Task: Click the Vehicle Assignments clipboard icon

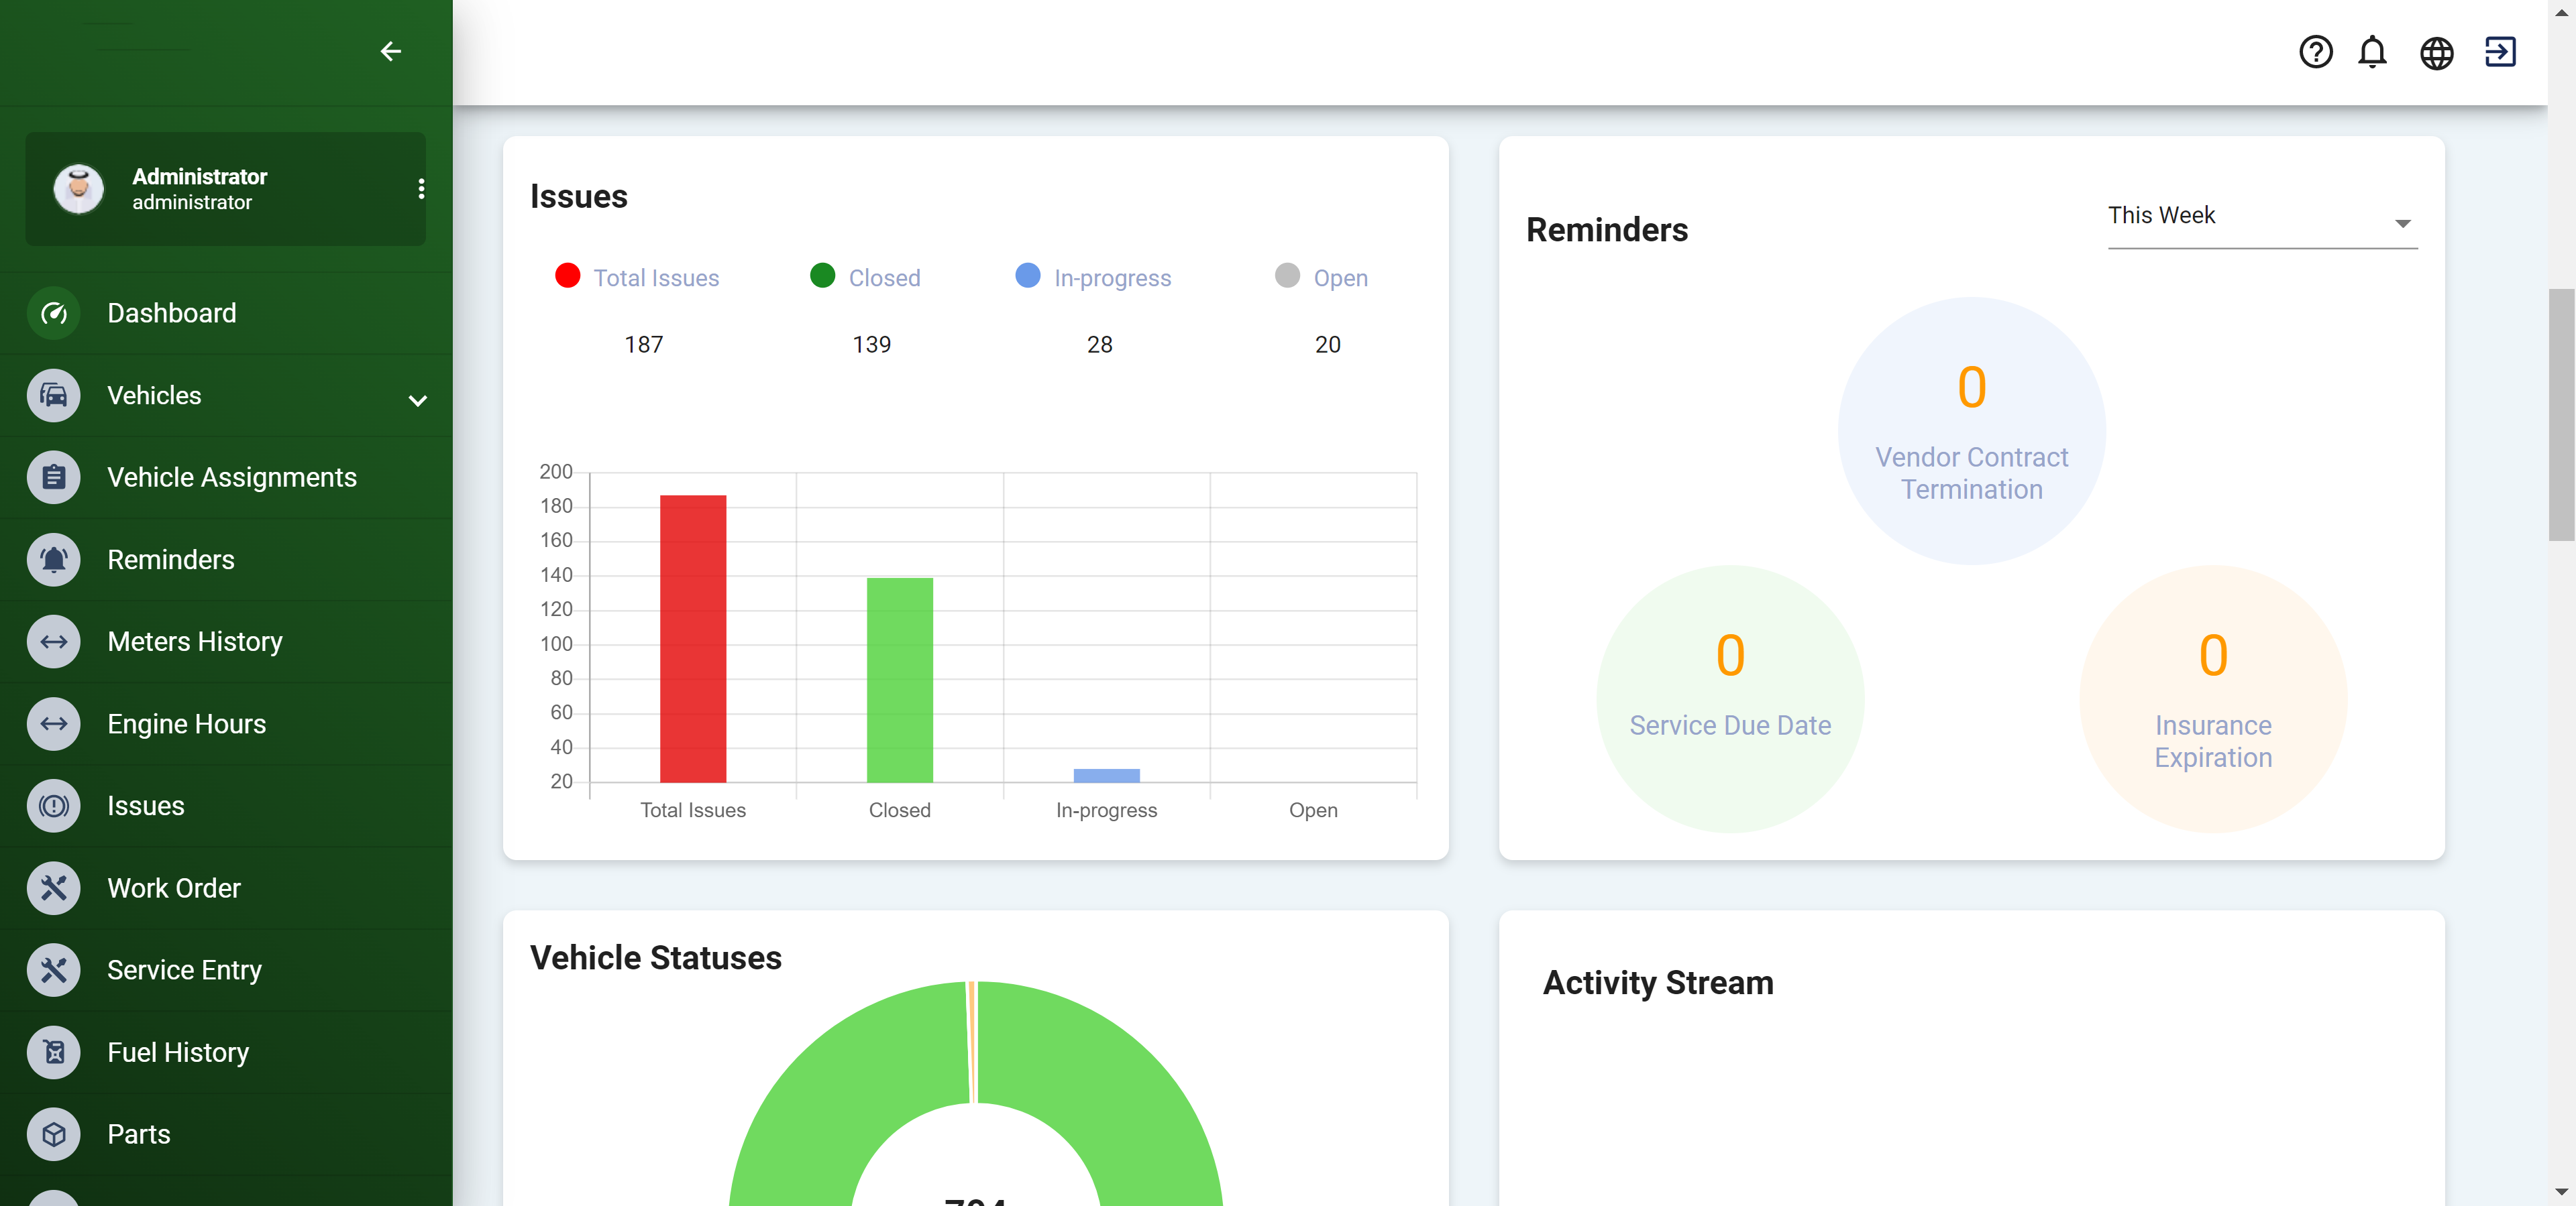Action: pos(54,477)
